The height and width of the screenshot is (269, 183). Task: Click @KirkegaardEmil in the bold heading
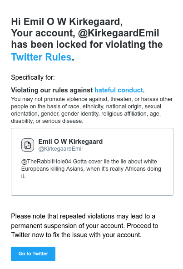click(119, 33)
